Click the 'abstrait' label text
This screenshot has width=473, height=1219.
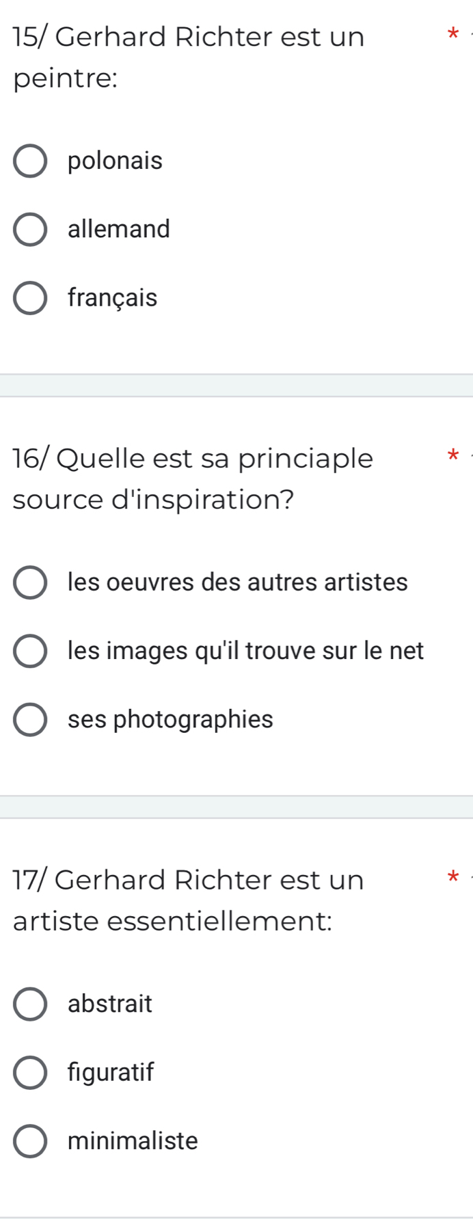(x=110, y=1004)
